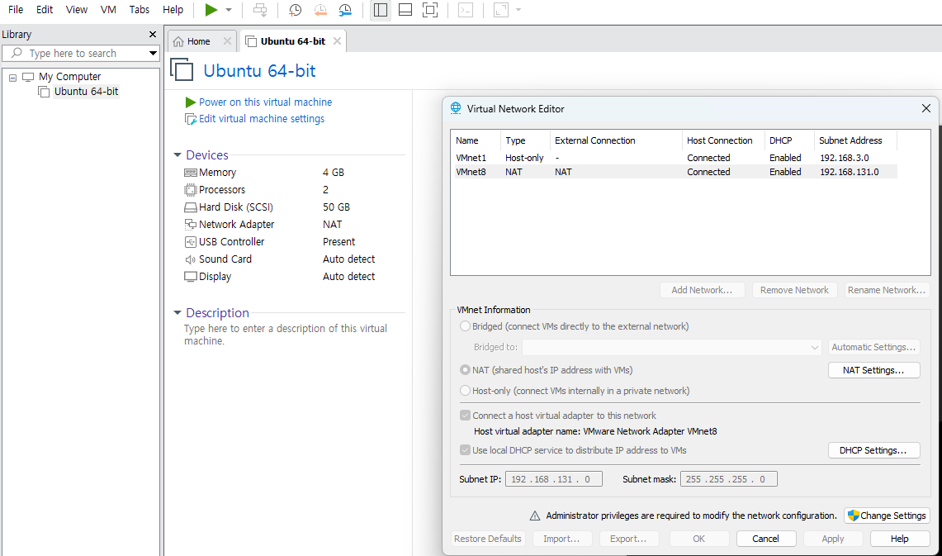Viewport: 942px width, 556px height.
Task: Click the Send Ctrl+Alt+Del toolbar icon
Action: (x=260, y=10)
